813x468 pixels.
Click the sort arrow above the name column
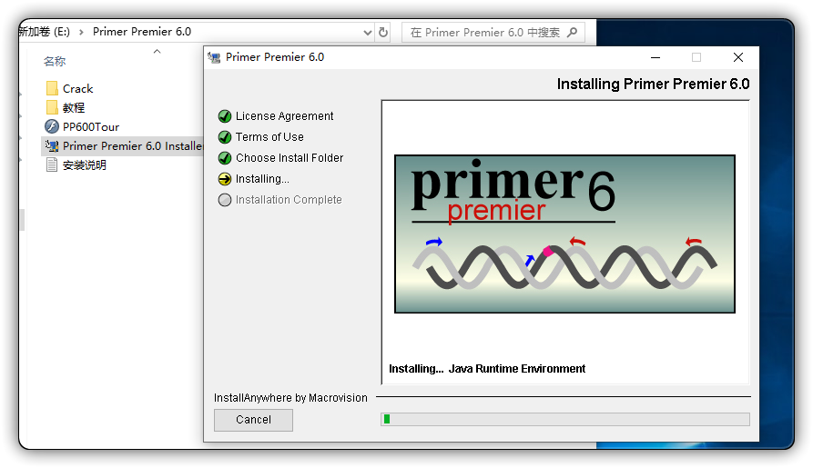(158, 51)
